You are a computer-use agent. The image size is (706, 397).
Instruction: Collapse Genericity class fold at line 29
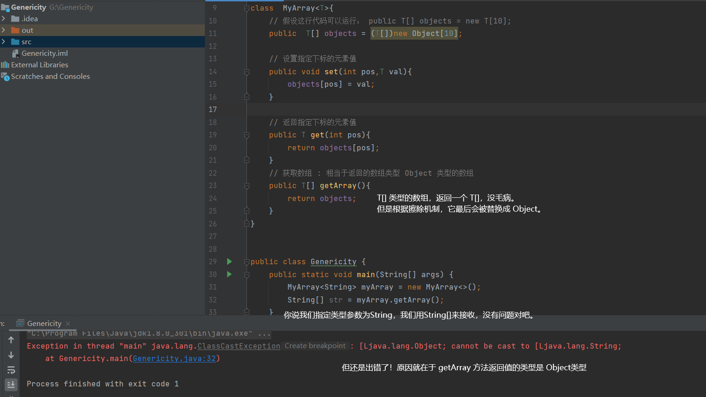pos(247,262)
